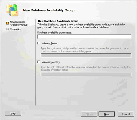Click the Witness Server label text
The height and width of the screenshot is (120, 137).
coord(50,43)
